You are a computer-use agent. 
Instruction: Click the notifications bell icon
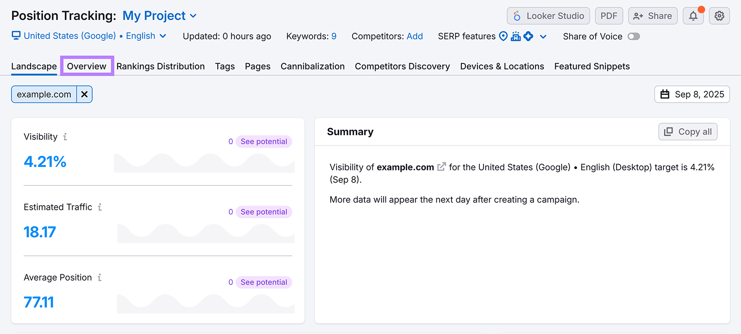(693, 16)
